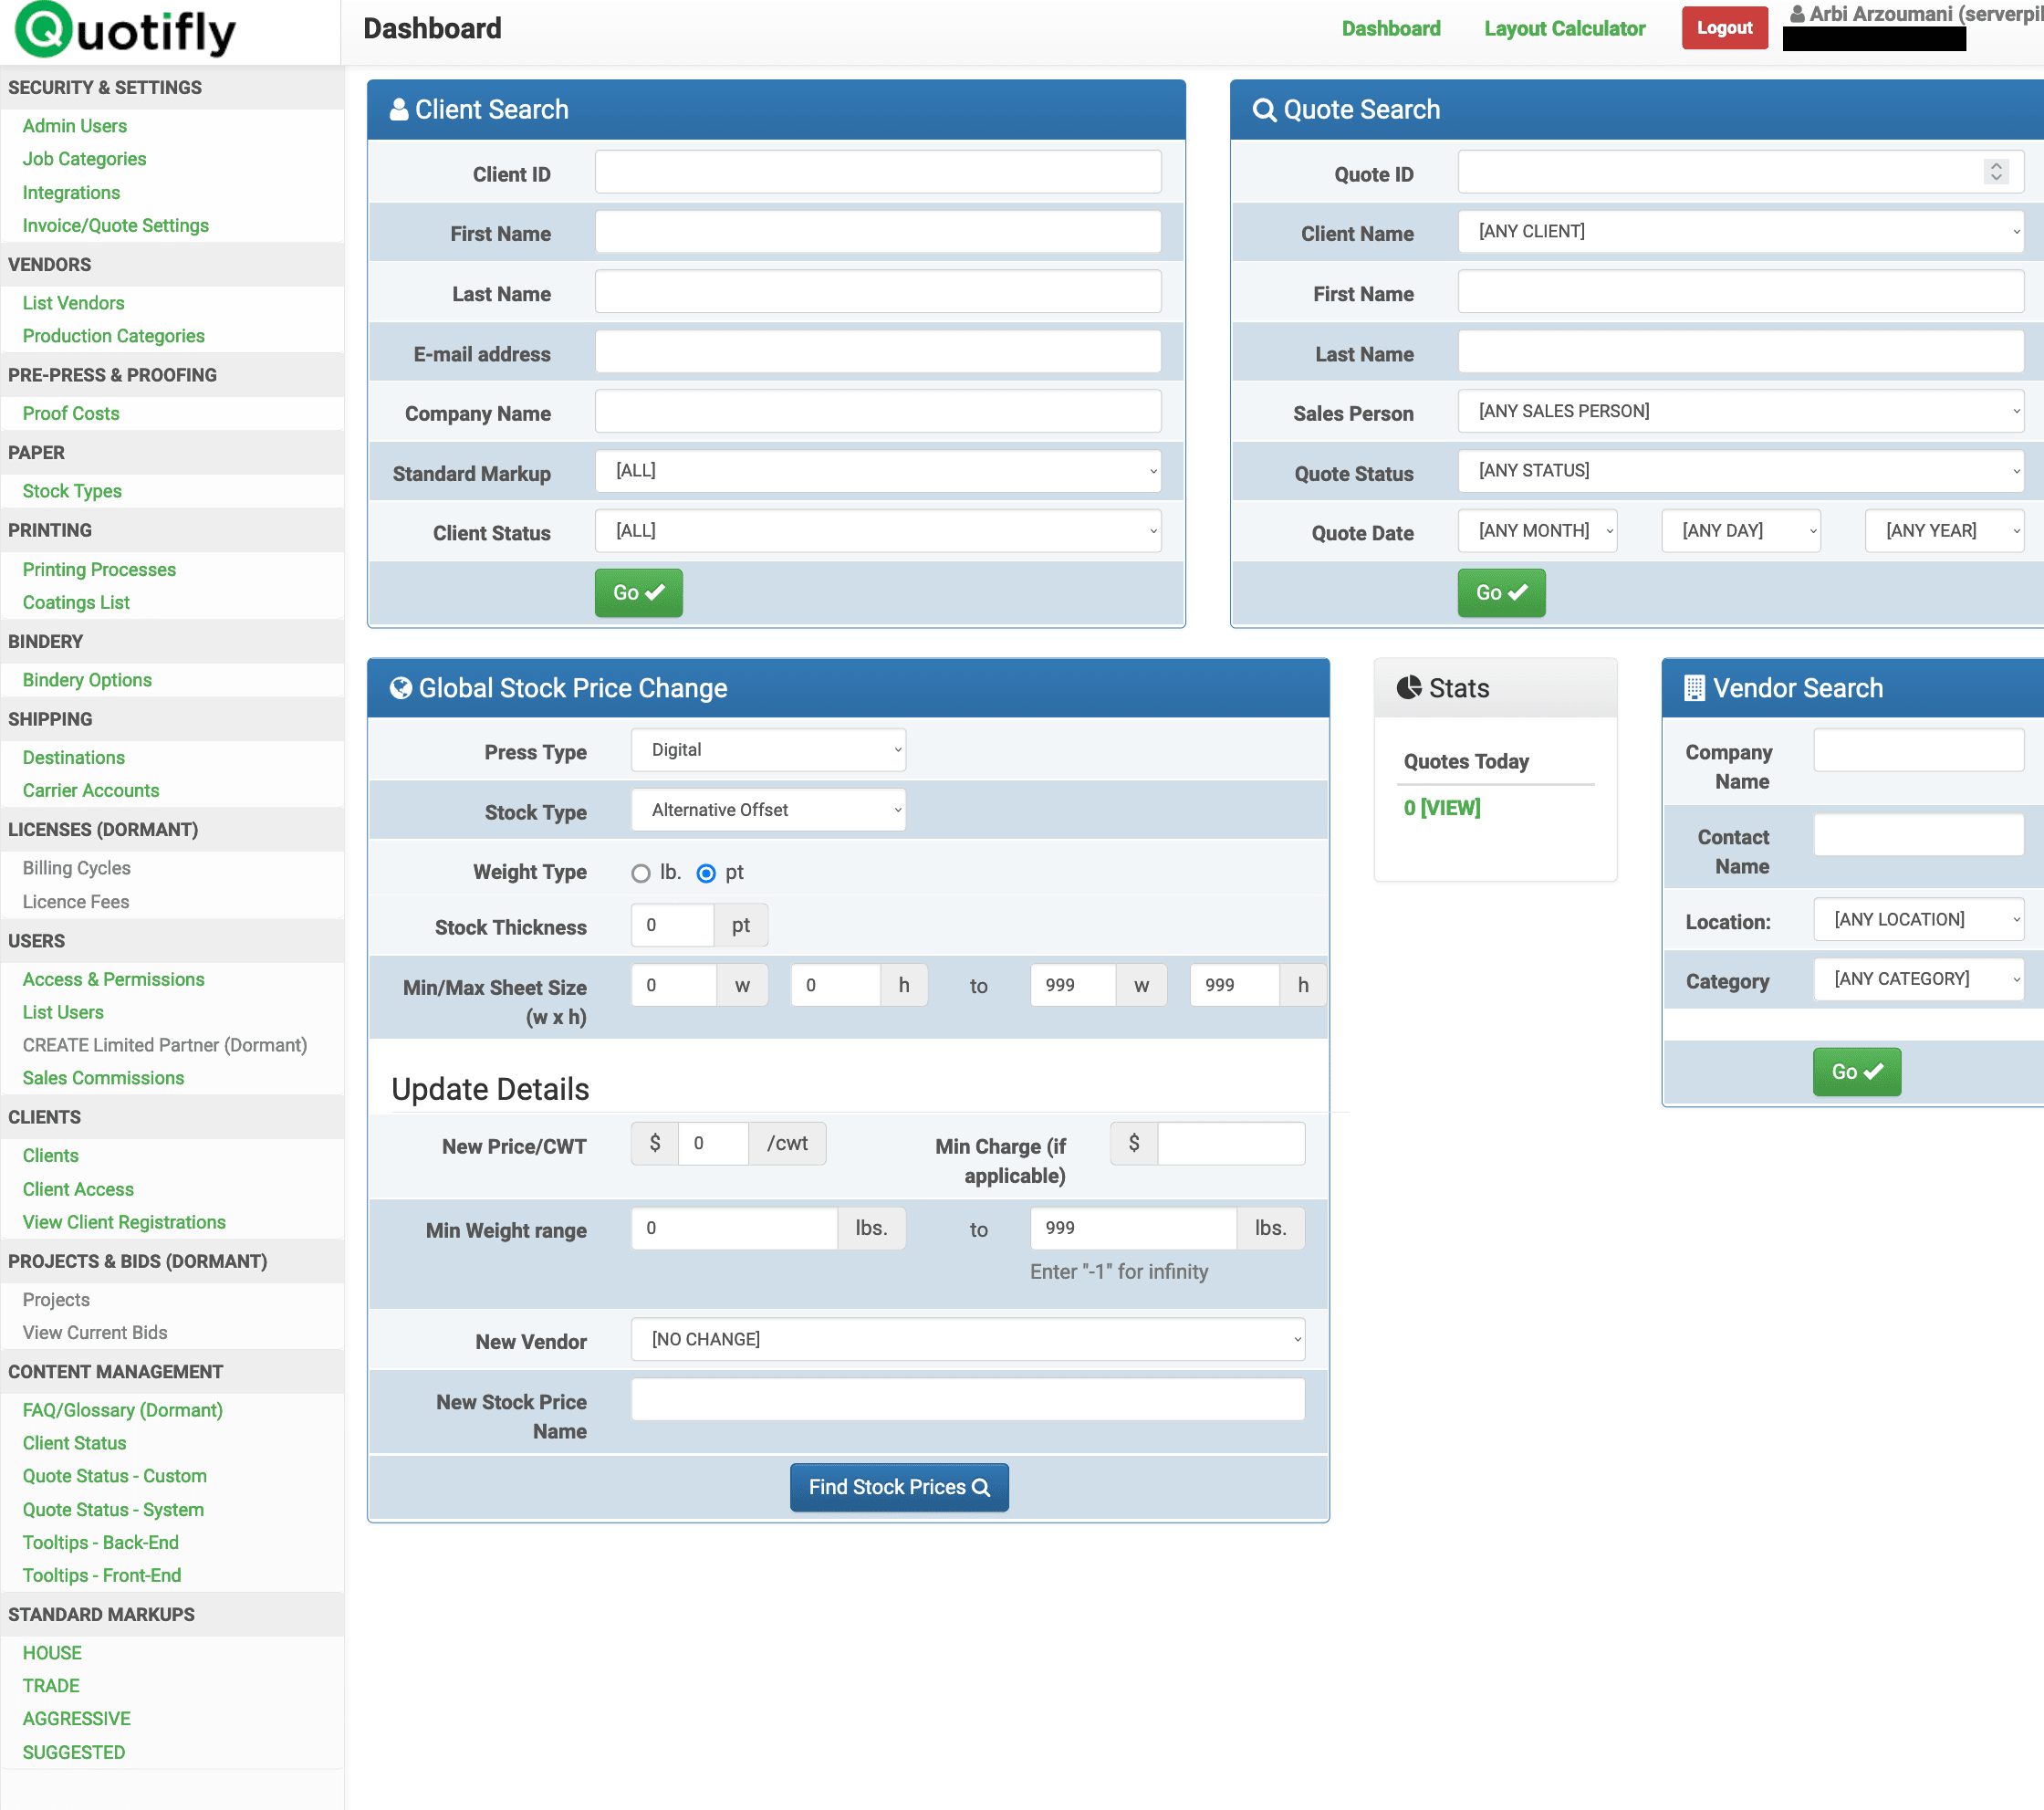Expand the Stock Type dropdown
Screen dimensions: 2044x1810
(x=768, y=810)
